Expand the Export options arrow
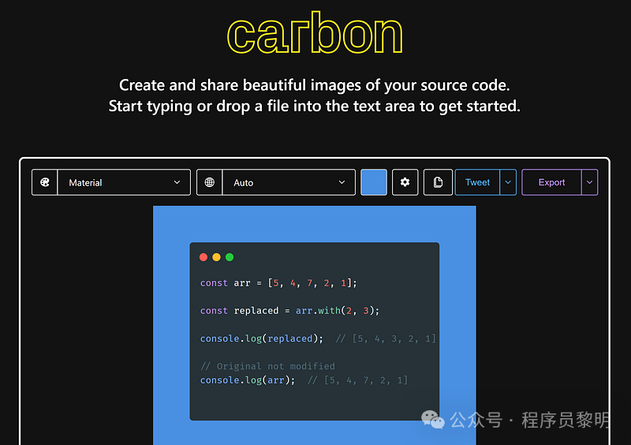This screenshot has width=631, height=445. tap(589, 182)
